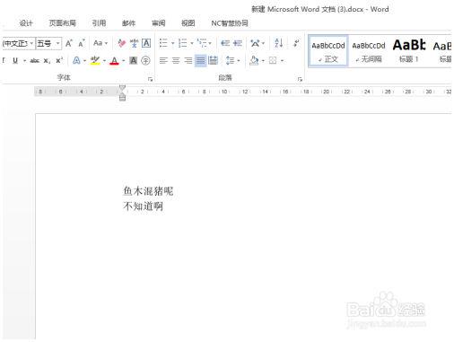Apply the 标题 1 heading style
Image resolution: width=454 pixels, height=342 pixels.
(409, 51)
